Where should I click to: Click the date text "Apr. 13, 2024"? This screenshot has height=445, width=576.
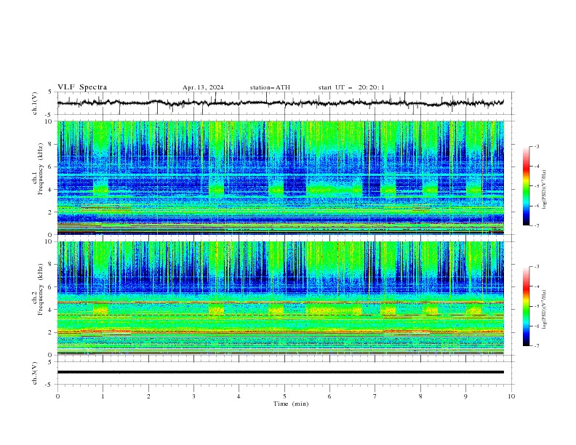[203, 87]
